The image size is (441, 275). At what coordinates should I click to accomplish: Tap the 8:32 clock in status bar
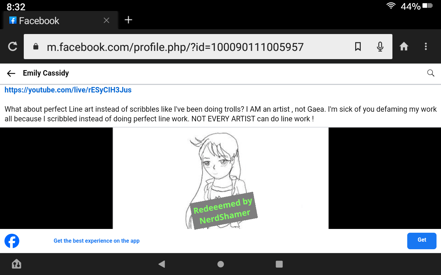[16, 7]
